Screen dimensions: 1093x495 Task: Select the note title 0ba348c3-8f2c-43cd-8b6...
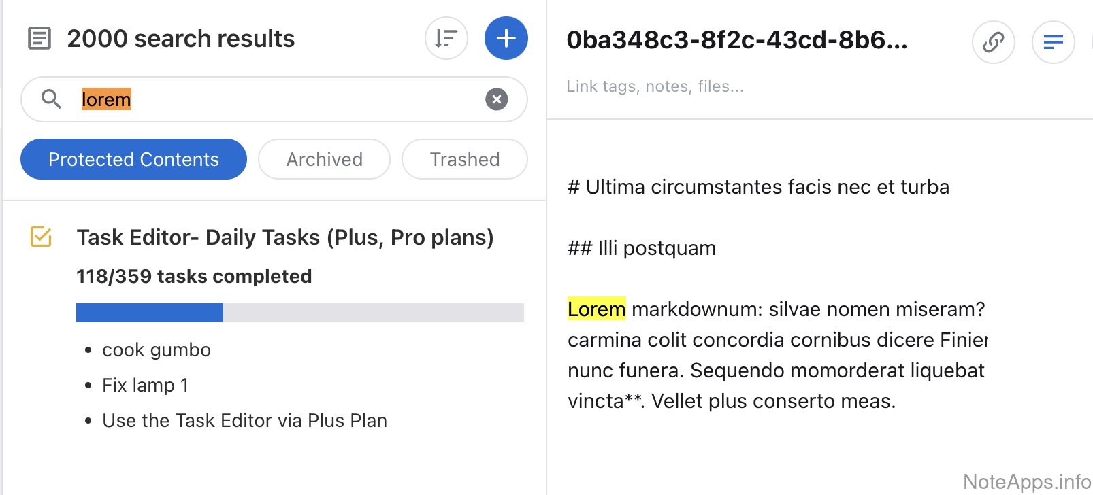pyautogui.click(x=736, y=40)
